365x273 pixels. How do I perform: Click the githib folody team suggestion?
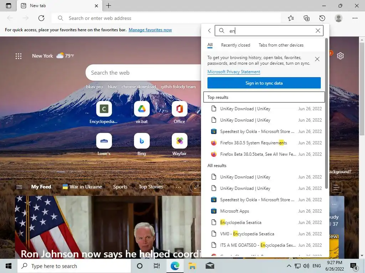coord(178,87)
